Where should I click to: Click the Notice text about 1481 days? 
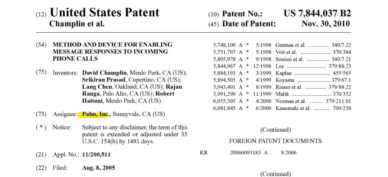click(134, 134)
